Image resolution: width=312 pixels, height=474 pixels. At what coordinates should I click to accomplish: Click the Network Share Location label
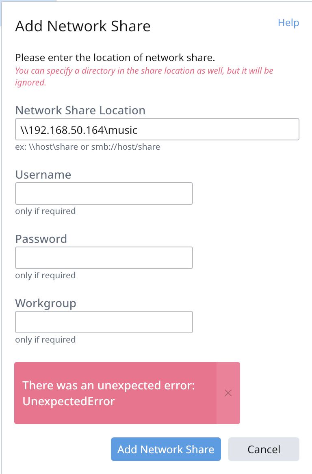pyautogui.click(x=80, y=110)
